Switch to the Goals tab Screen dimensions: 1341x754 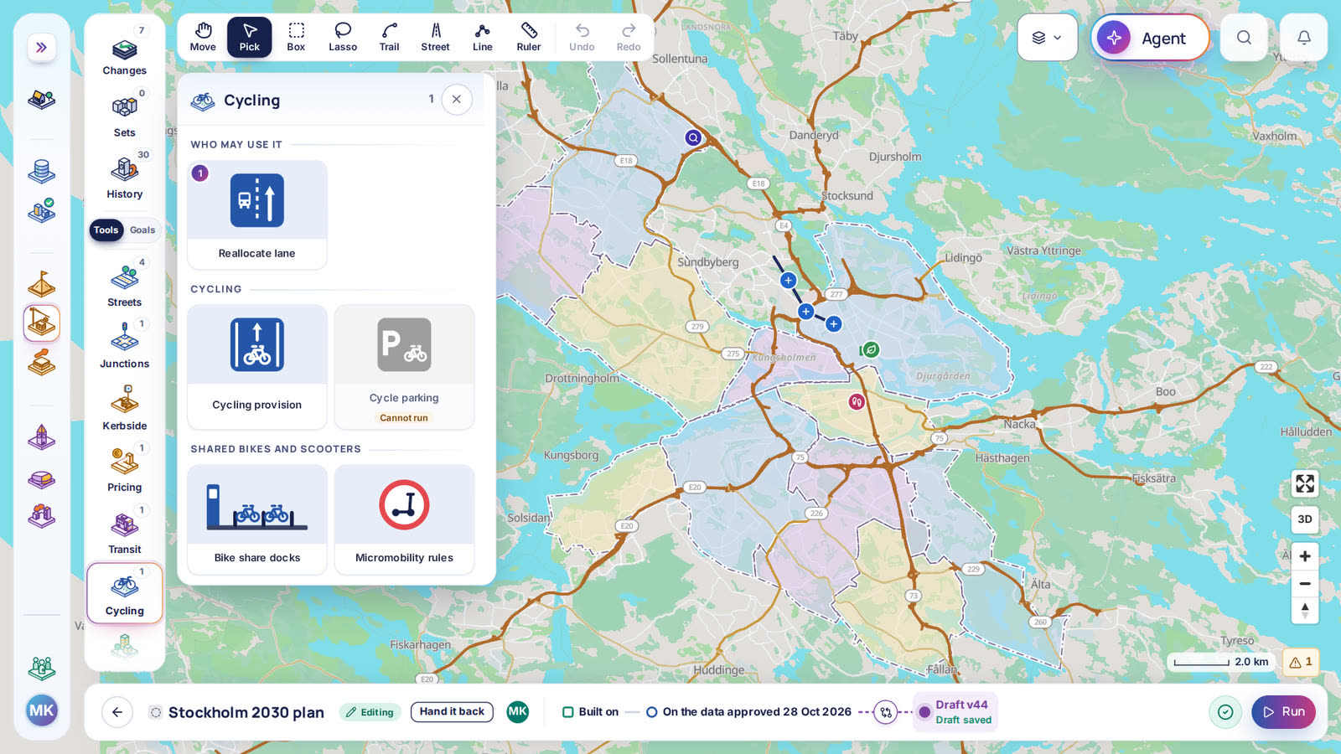[x=142, y=230]
